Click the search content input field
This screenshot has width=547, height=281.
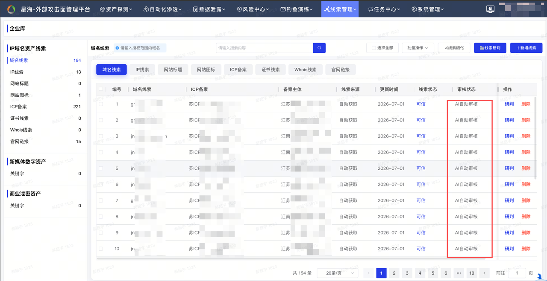265,48
